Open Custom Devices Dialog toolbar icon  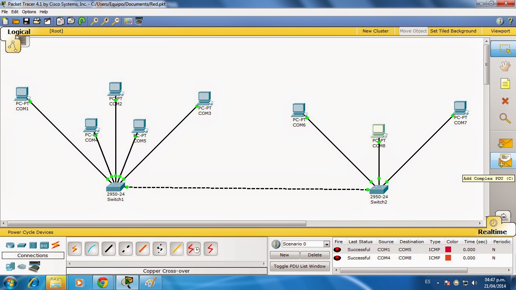(139, 21)
